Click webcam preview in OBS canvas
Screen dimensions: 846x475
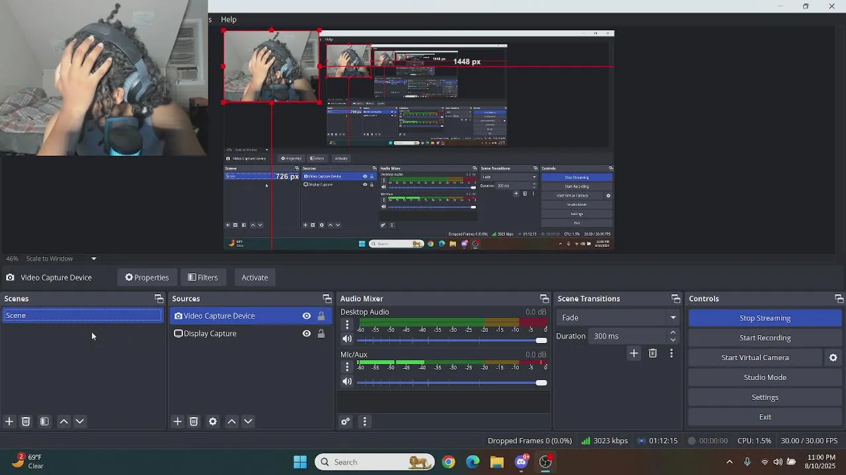pos(272,67)
